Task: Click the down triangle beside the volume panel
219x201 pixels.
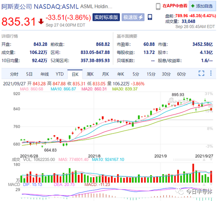Action: click(211, 160)
